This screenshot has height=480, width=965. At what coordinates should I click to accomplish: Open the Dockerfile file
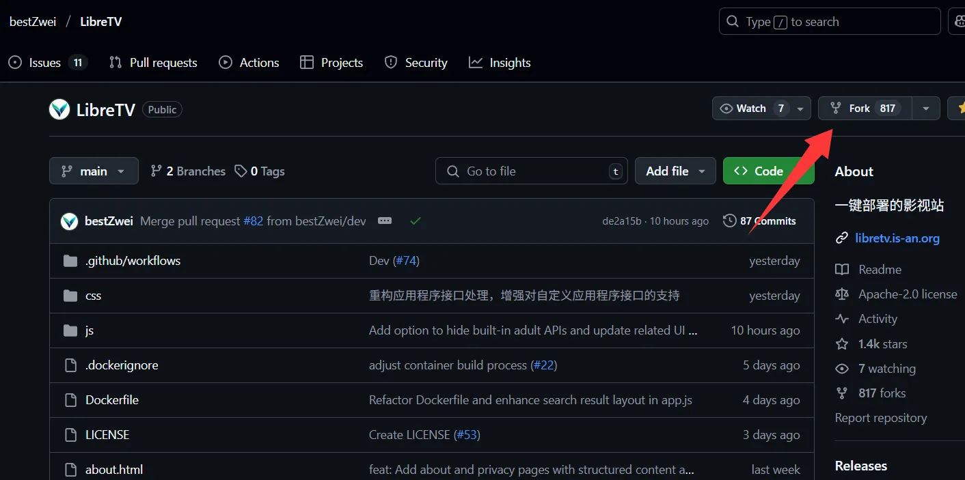[112, 400]
